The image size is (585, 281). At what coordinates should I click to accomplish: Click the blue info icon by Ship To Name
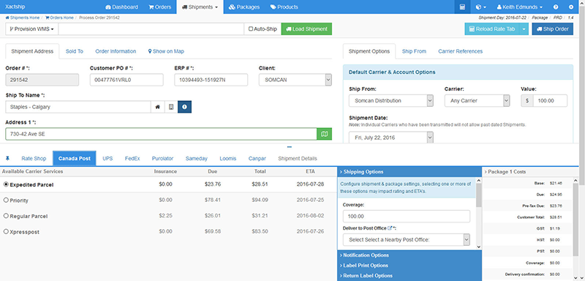185,107
